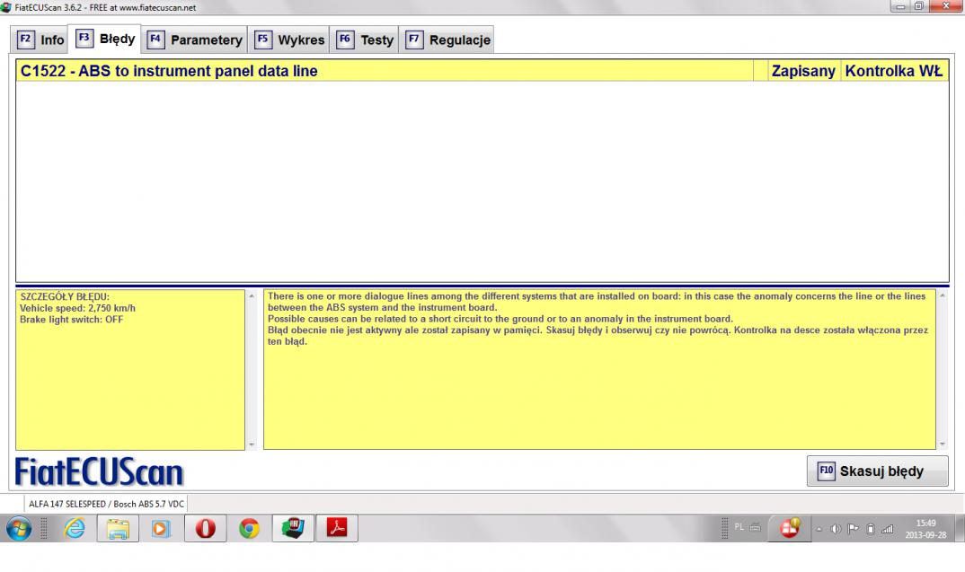
Task: Open the Windows Start menu
Action: coord(19,528)
